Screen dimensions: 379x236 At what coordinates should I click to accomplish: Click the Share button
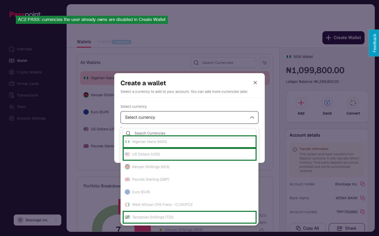click(x=347, y=228)
